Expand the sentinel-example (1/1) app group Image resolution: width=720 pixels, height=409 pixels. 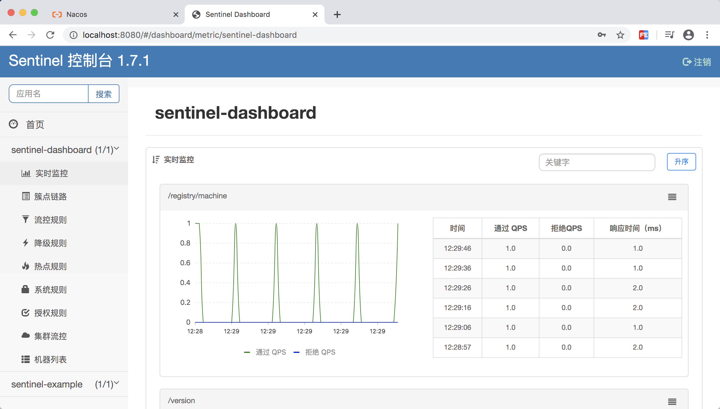[x=64, y=384]
